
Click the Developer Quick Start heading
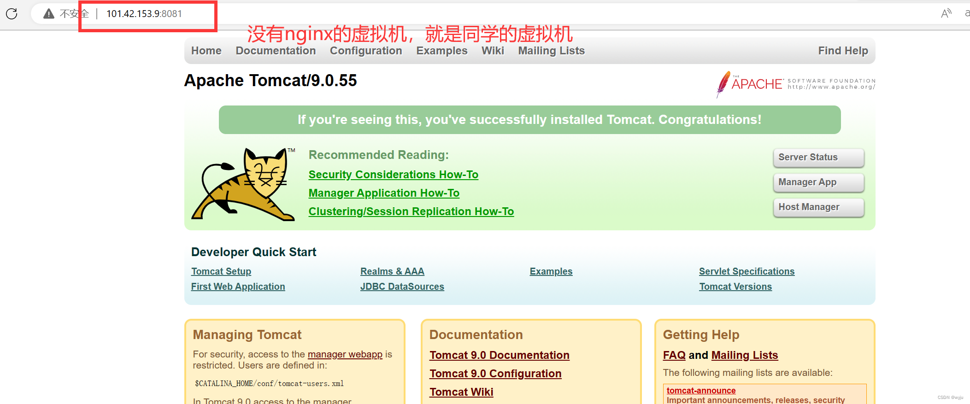(x=253, y=252)
